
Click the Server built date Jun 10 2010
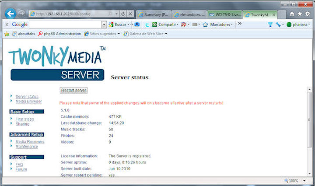coord(119,169)
